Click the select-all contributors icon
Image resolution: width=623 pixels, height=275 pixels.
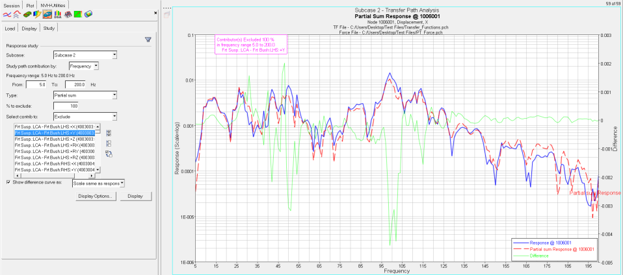109,133
